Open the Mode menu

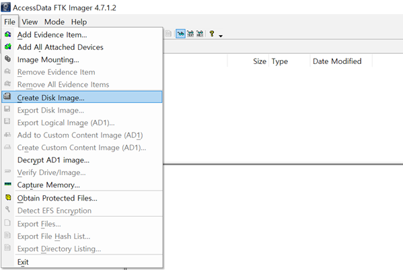(x=54, y=22)
